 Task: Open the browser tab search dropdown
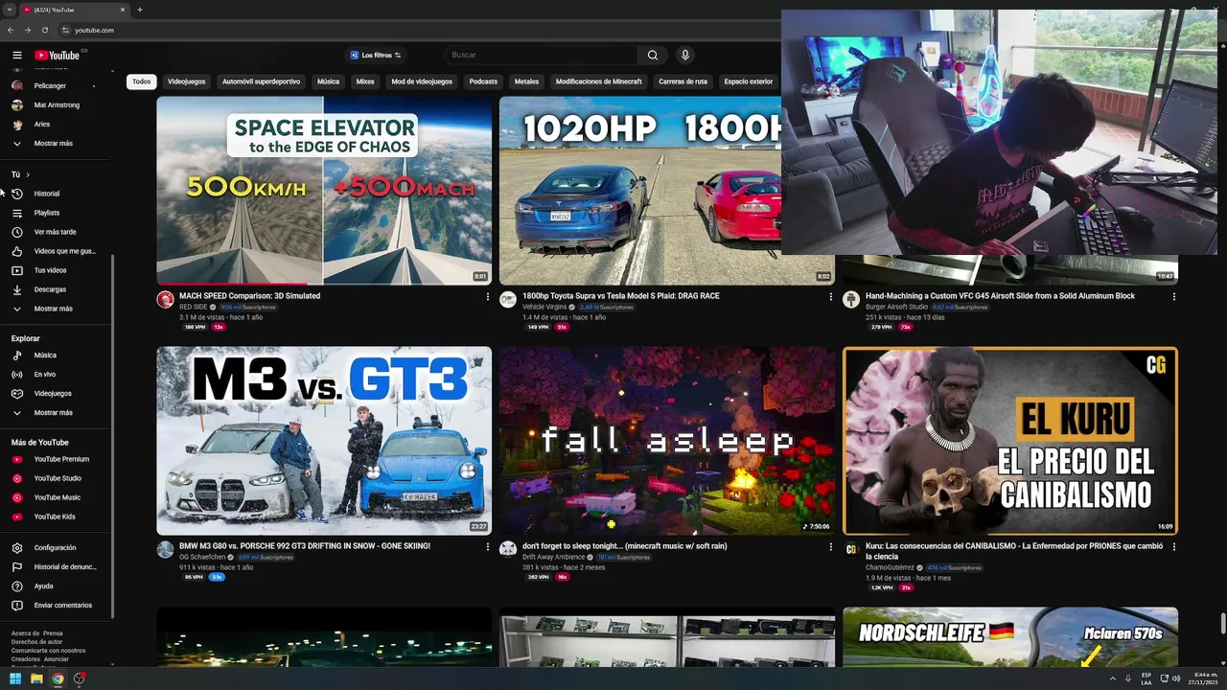(10, 10)
